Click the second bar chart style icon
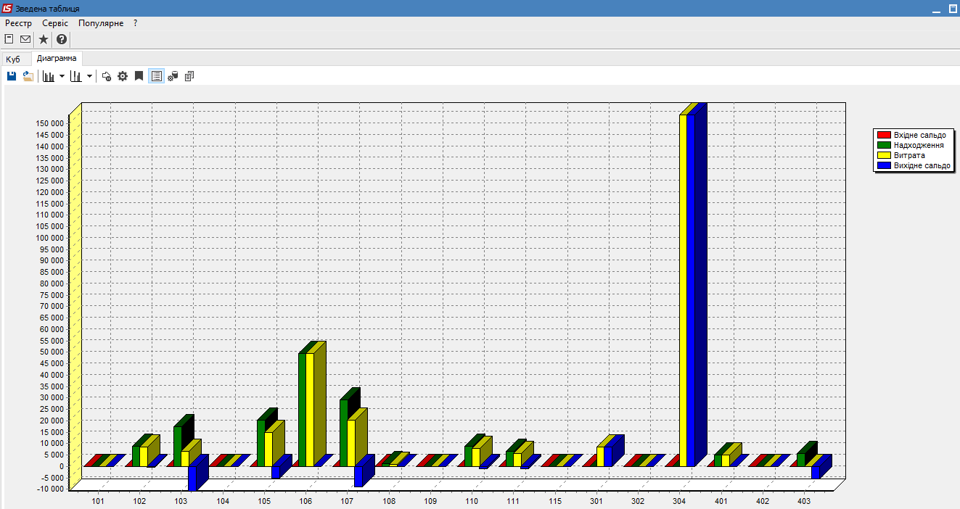 click(75, 76)
